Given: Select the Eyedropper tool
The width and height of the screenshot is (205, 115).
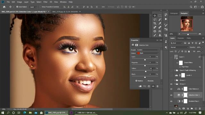Looking at the screenshot, I should (160, 23).
